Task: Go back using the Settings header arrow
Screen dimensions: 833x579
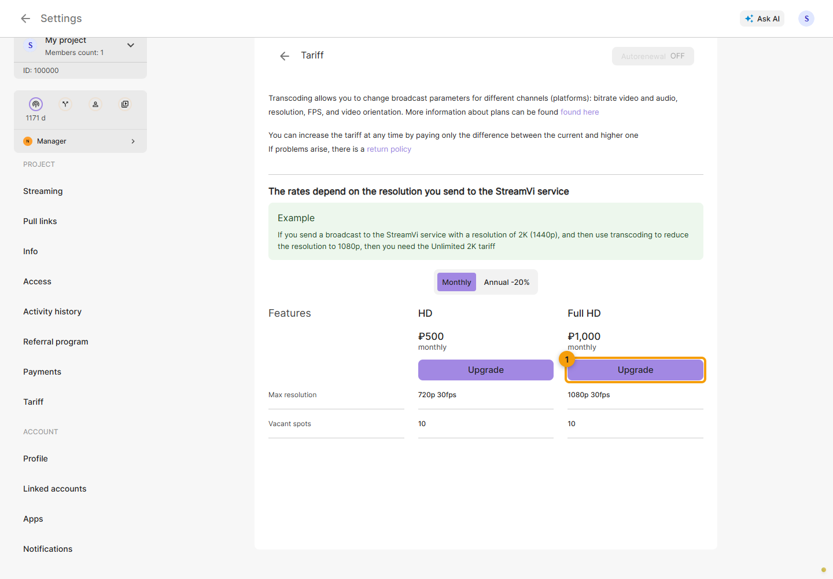Action: (25, 19)
